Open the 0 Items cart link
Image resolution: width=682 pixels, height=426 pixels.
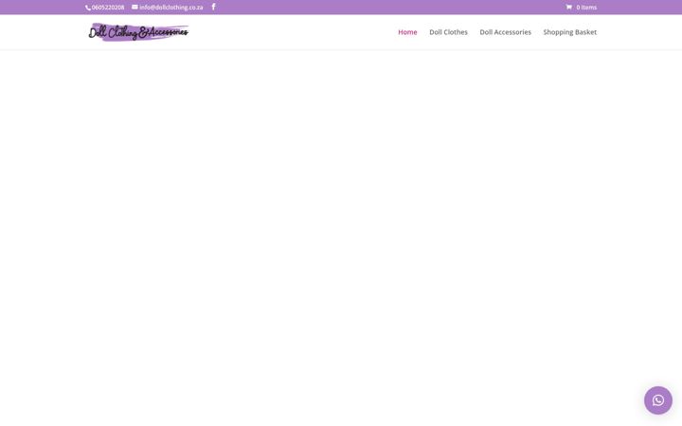(x=582, y=8)
